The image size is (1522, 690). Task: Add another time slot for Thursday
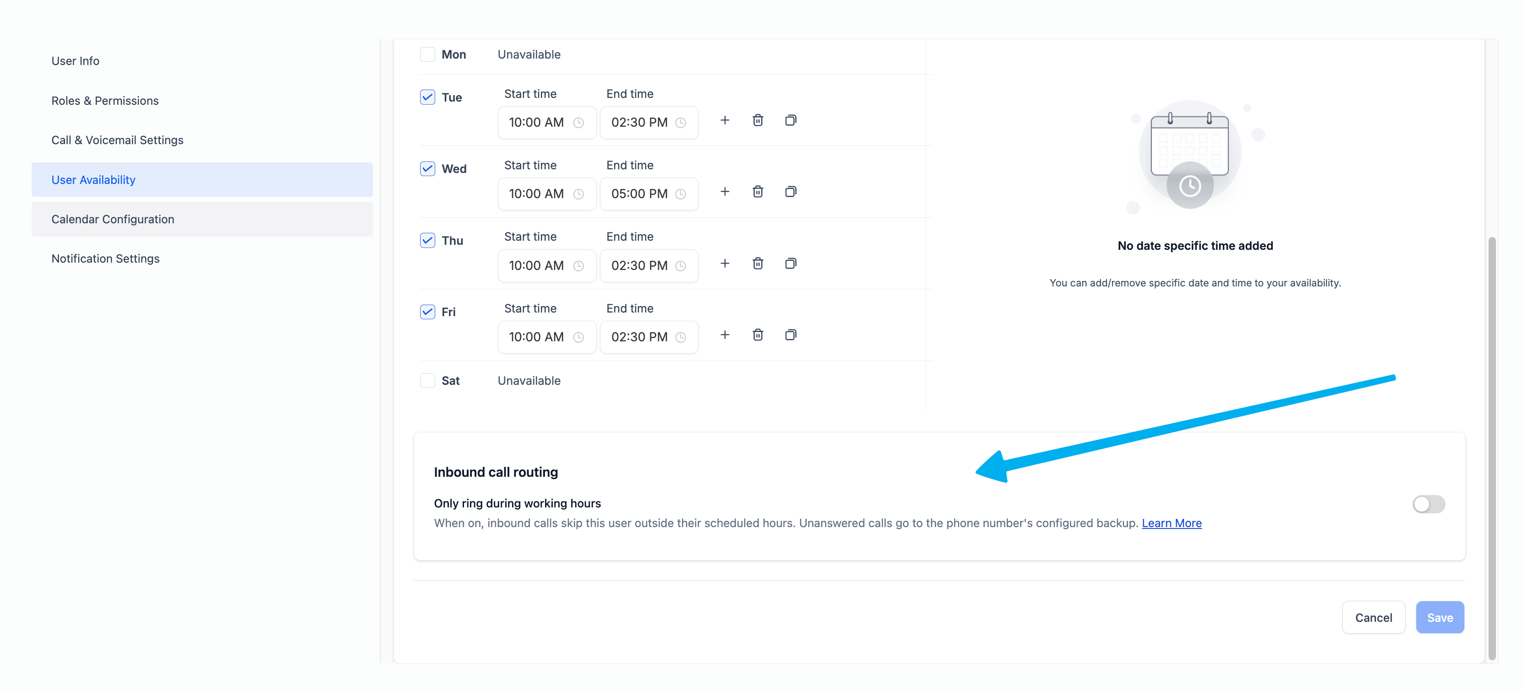click(x=724, y=264)
